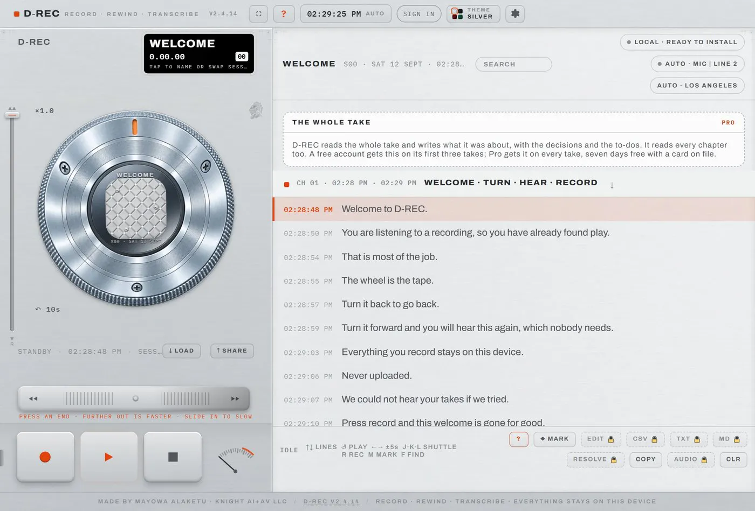Click the D-REC logo in top bar
755x511 pixels.
click(37, 13)
